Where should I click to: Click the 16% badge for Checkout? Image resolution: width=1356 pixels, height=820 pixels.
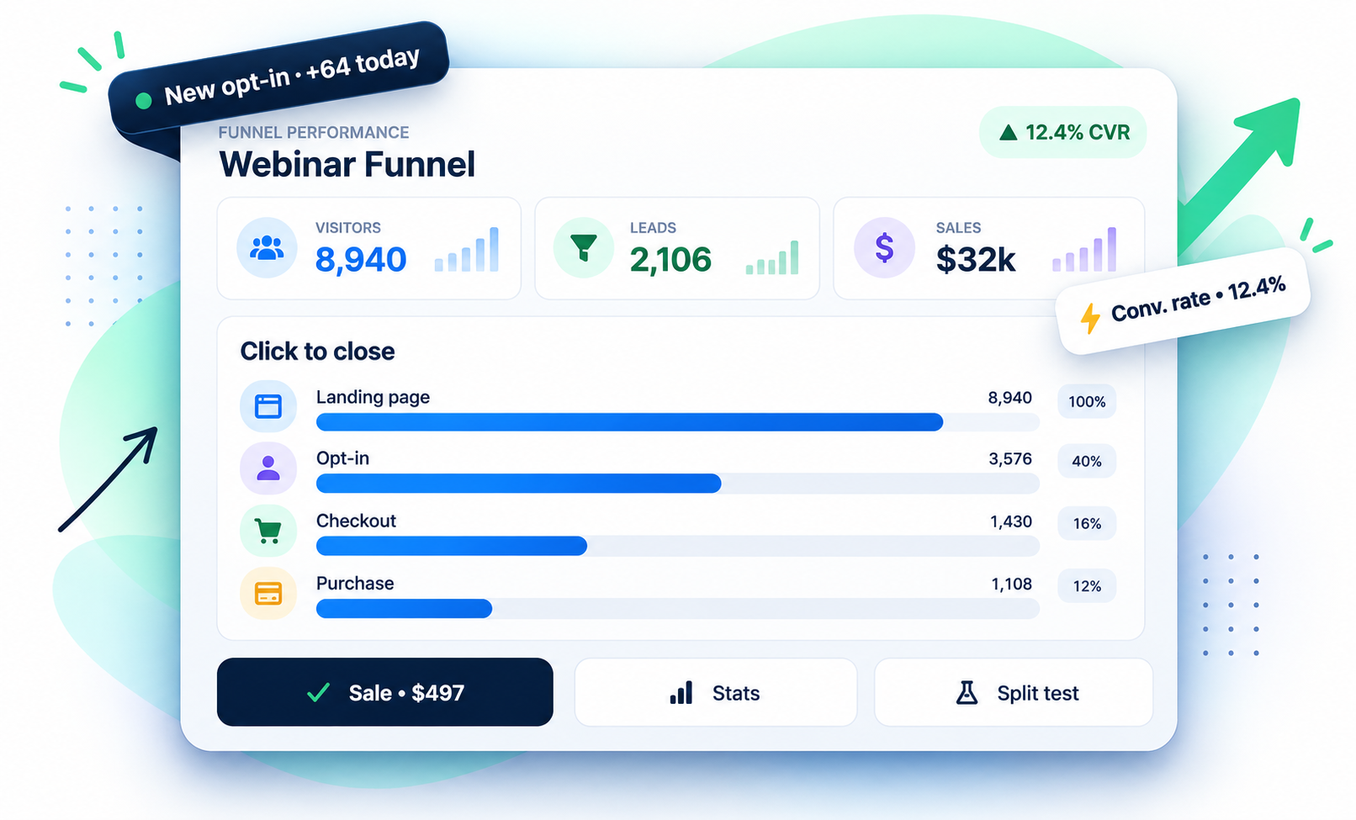point(1087,523)
